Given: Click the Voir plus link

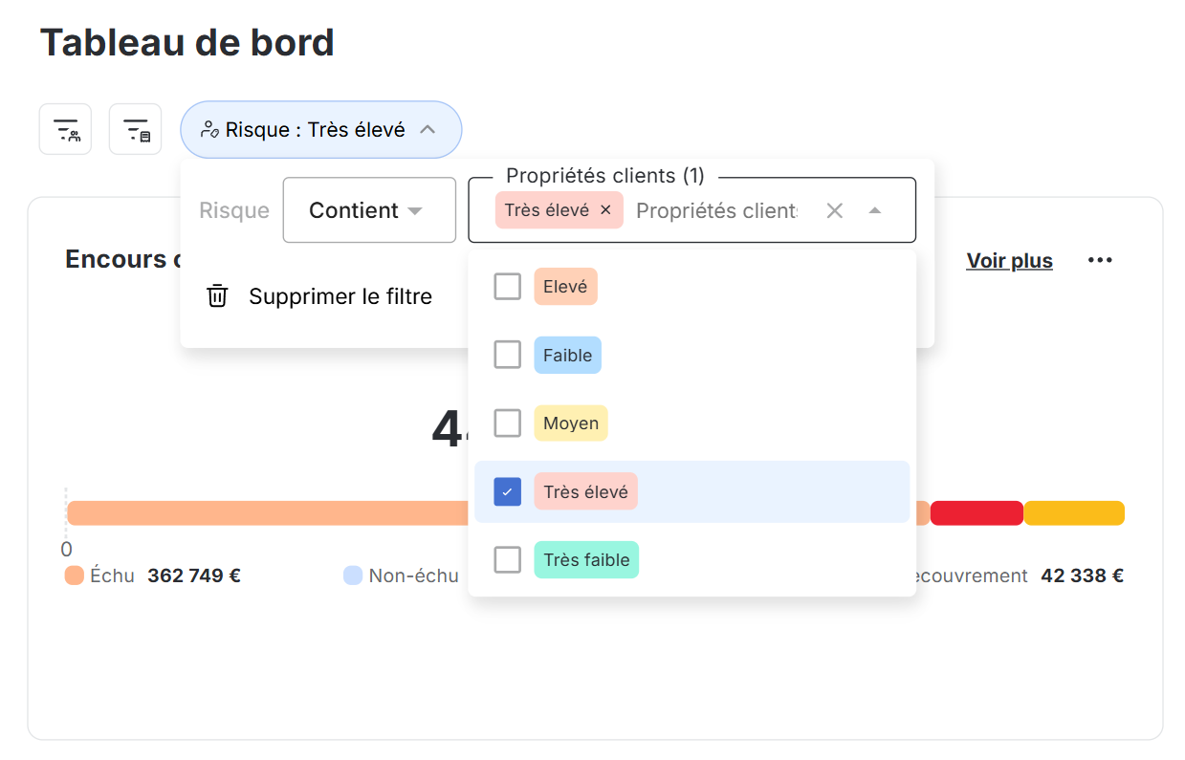Looking at the screenshot, I should tap(1009, 259).
